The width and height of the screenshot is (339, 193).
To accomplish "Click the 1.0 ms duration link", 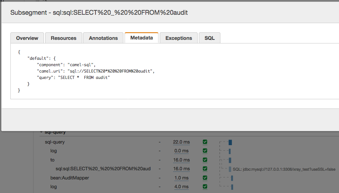I will click(x=181, y=178).
